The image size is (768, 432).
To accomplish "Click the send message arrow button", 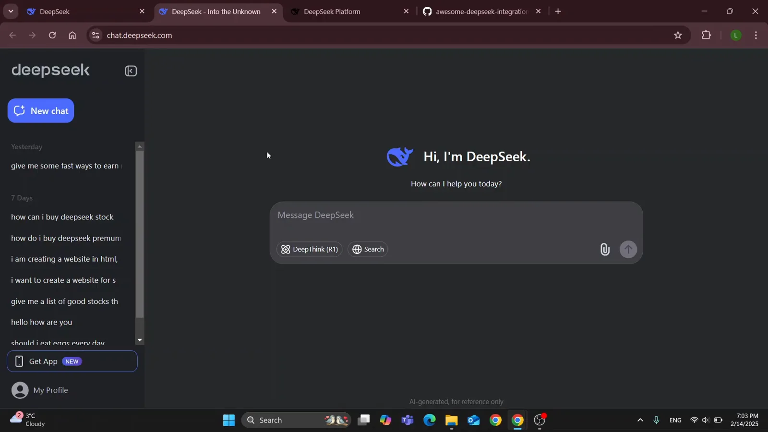I will [x=628, y=249].
